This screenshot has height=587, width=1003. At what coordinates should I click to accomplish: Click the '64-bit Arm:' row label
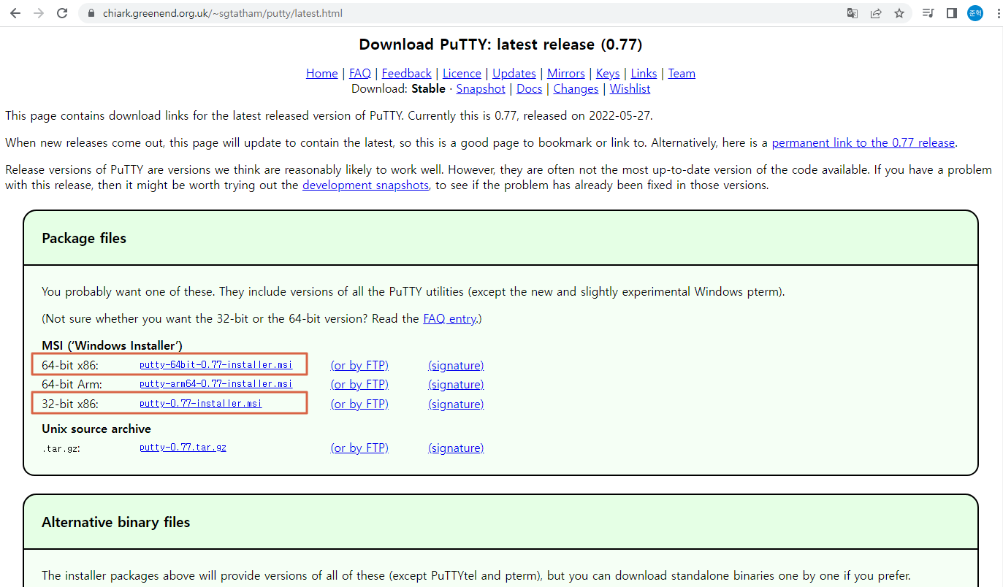click(x=72, y=384)
